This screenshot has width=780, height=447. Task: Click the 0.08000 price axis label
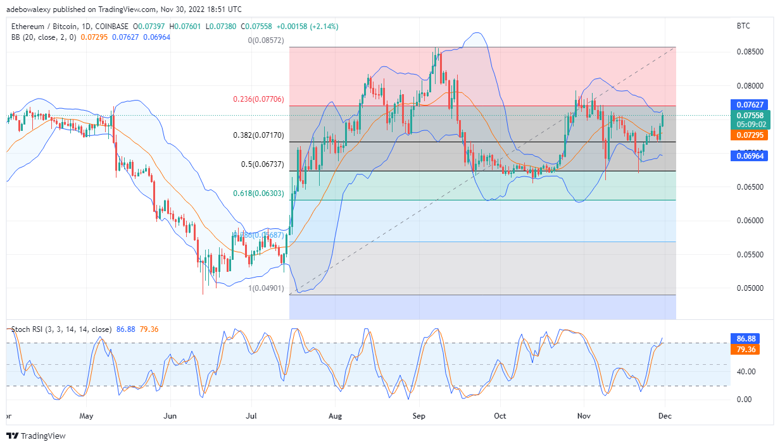[x=750, y=85]
